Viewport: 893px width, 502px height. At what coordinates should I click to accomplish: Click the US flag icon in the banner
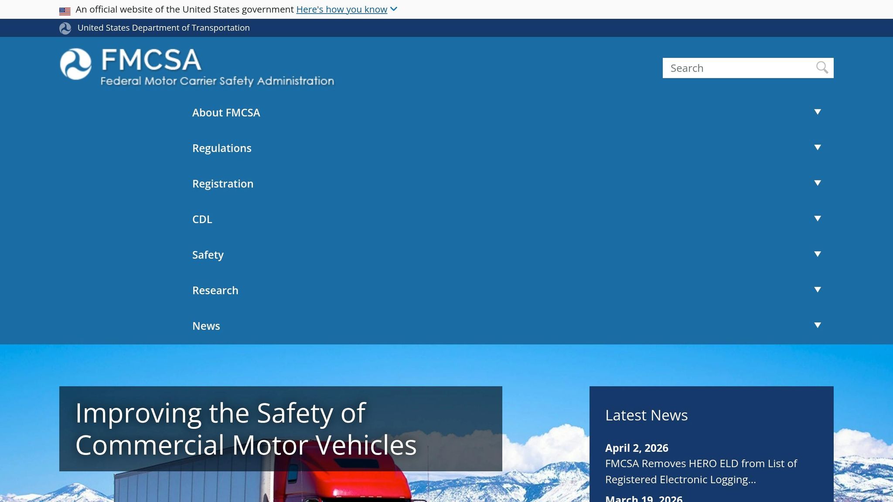[x=65, y=9]
